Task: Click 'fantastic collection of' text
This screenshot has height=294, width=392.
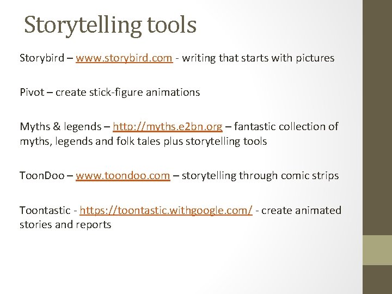Action: pyautogui.click(x=286, y=126)
